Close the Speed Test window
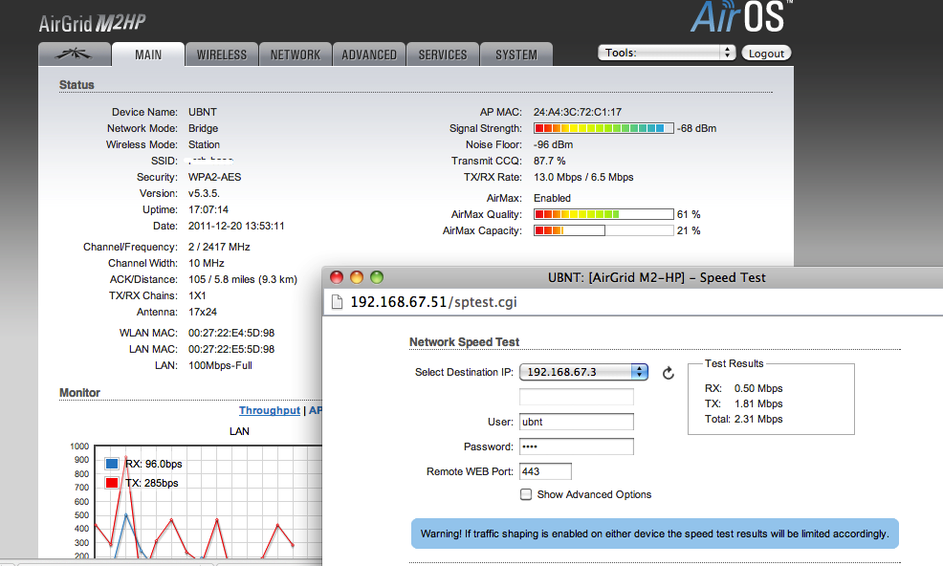943x566 pixels. pyautogui.click(x=337, y=277)
